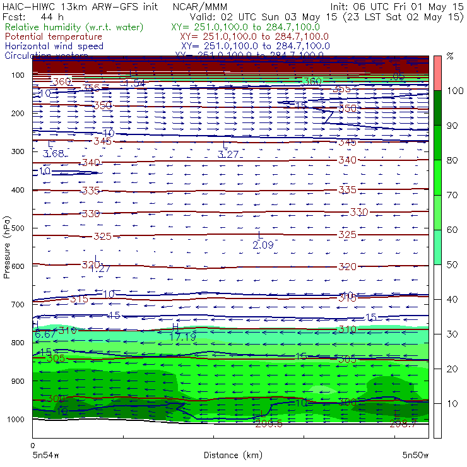Screen dimensions: 467x467
Task: Select the 'Valid: 02 UTC Sun 03 May 15' line
Action: click(264, 16)
